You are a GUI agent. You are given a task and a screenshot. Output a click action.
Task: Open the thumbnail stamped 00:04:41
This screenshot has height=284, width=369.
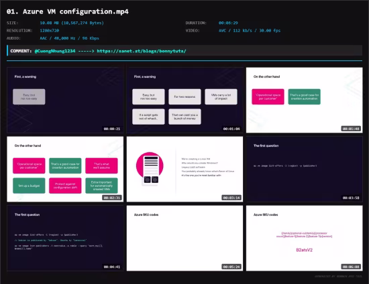[65, 238]
